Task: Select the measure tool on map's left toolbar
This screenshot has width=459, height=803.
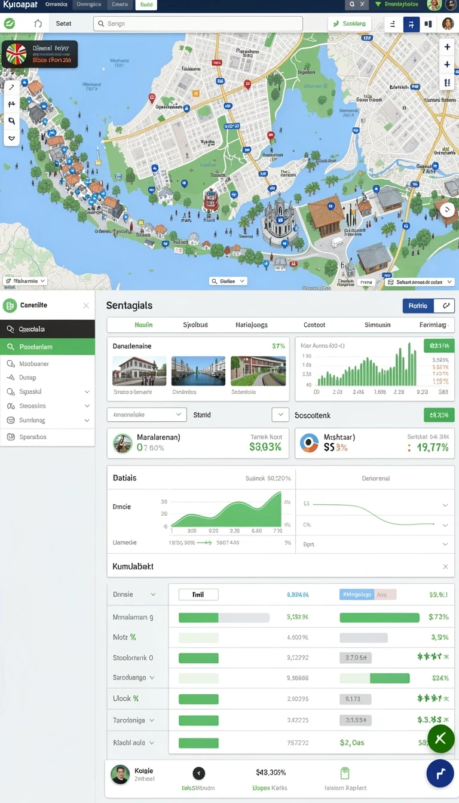Action: pyautogui.click(x=11, y=104)
